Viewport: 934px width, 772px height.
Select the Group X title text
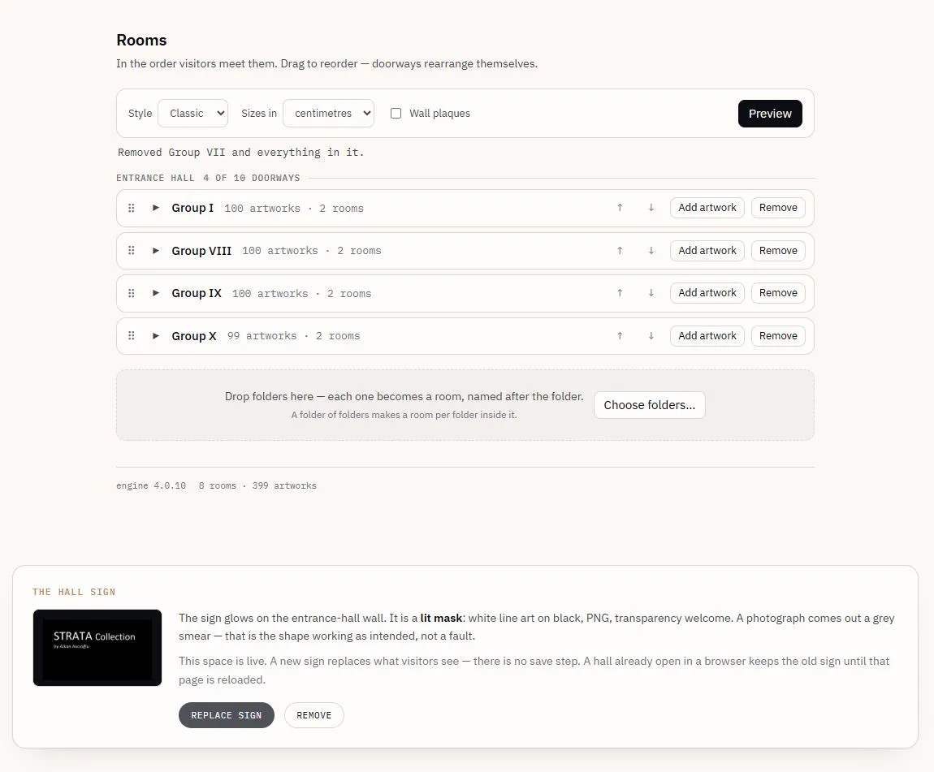point(194,336)
